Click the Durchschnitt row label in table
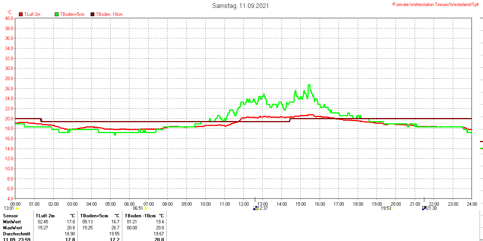483x241 pixels. tap(17, 233)
